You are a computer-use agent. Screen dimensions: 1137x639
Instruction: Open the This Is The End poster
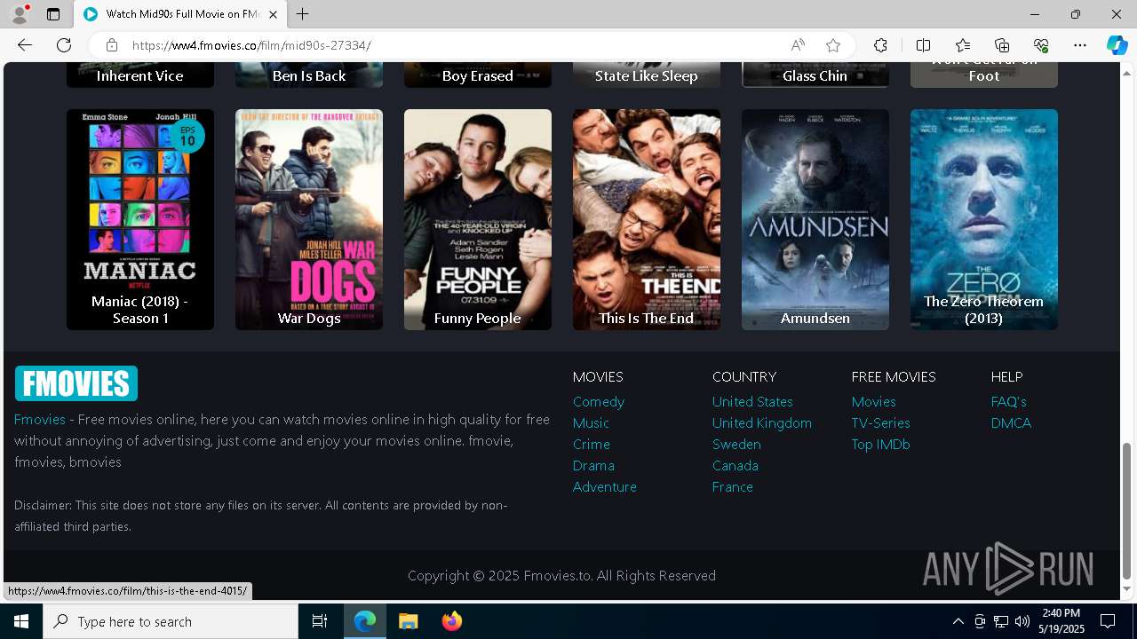[x=647, y=219]
